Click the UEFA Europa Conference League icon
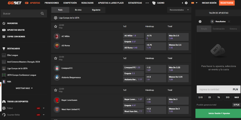Image resolution: width=241 pixels, height=120 pixels. click(x=4, y=75)
